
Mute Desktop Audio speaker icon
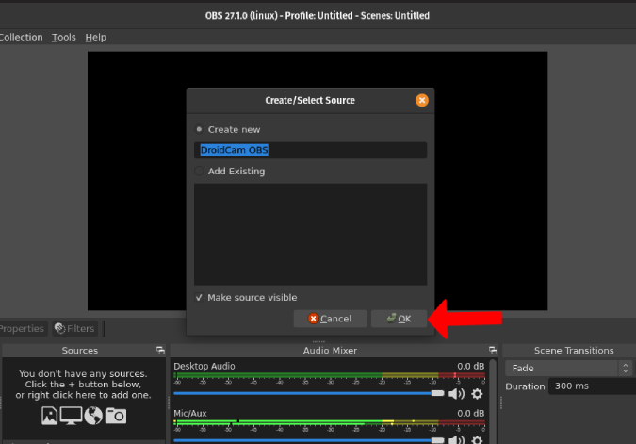coord(456,394)
